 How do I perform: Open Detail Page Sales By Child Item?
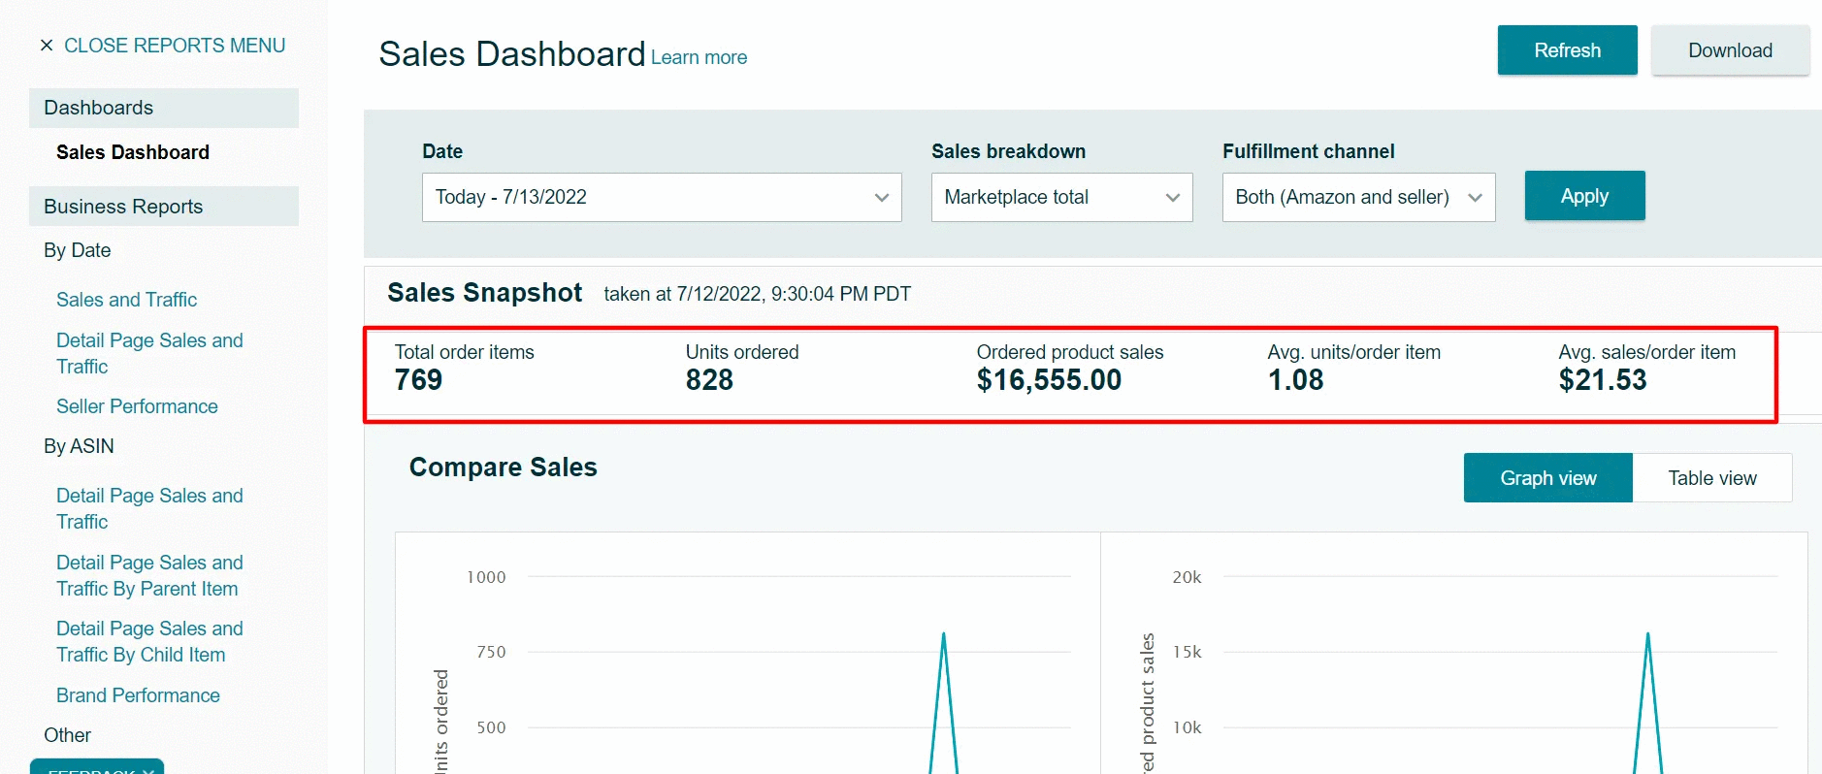click(149, 642)
